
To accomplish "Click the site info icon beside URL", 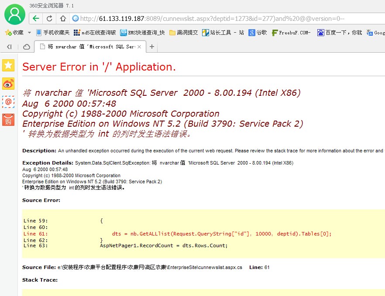I will click(76, 18).
